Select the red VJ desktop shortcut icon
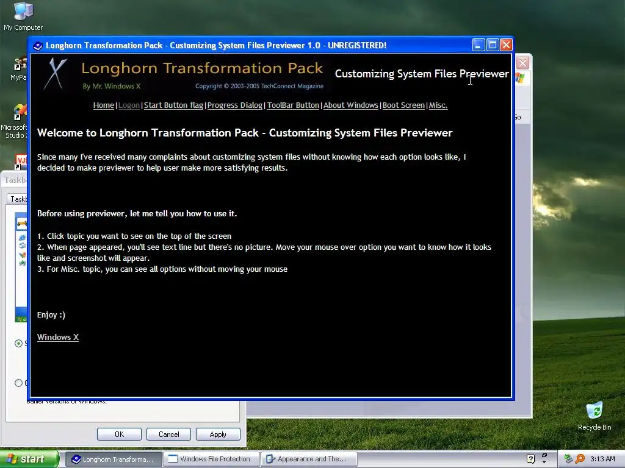The image size is (625, 468). (21, 161)
